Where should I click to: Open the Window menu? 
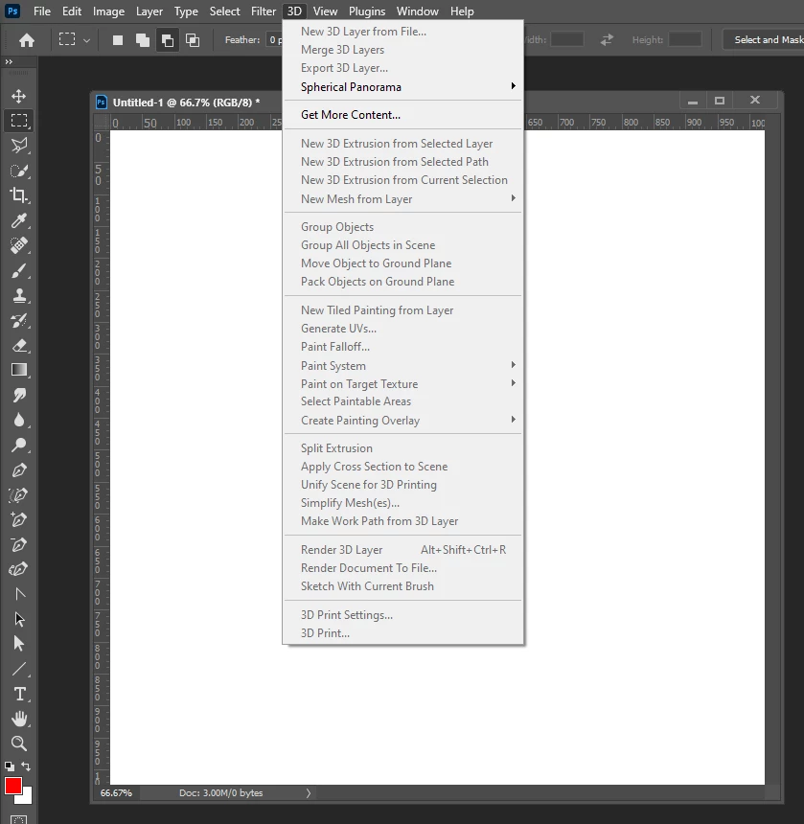[417, 11]
